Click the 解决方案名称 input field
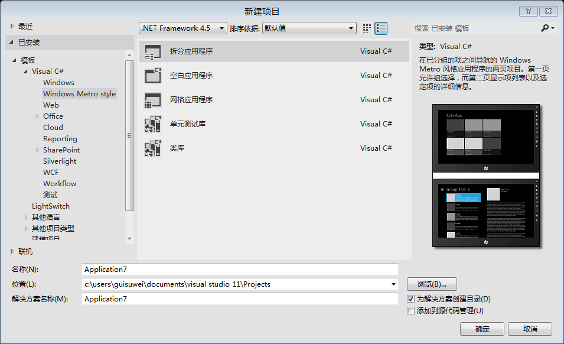The height and width of the screenshot is (344, 564). click(x=240, y=299)
